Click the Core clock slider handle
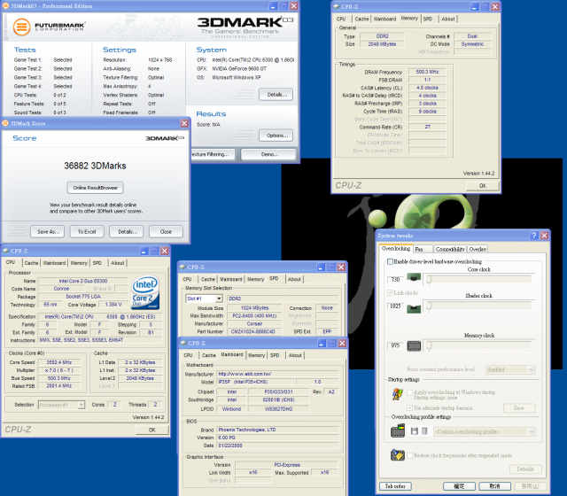The height and width of the screenshot is (496, 567). click(429, 280)
